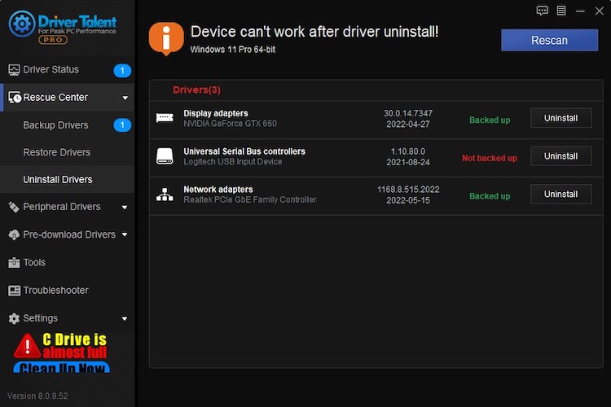
Task: Click the Settings gear icon
Action: click(x=14, y=318)
